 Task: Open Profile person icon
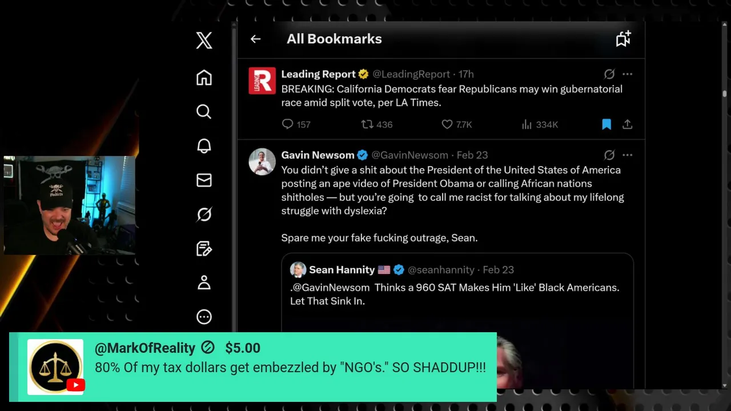(x=204, y=283)
